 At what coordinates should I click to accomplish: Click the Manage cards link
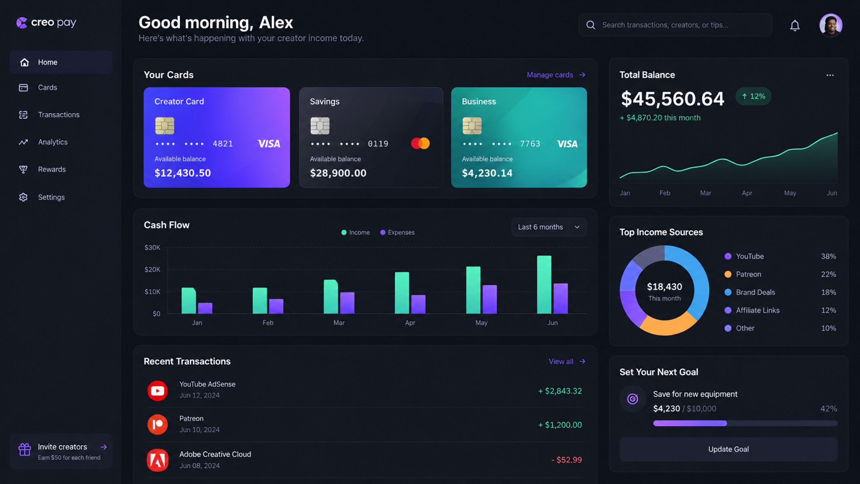556,75
